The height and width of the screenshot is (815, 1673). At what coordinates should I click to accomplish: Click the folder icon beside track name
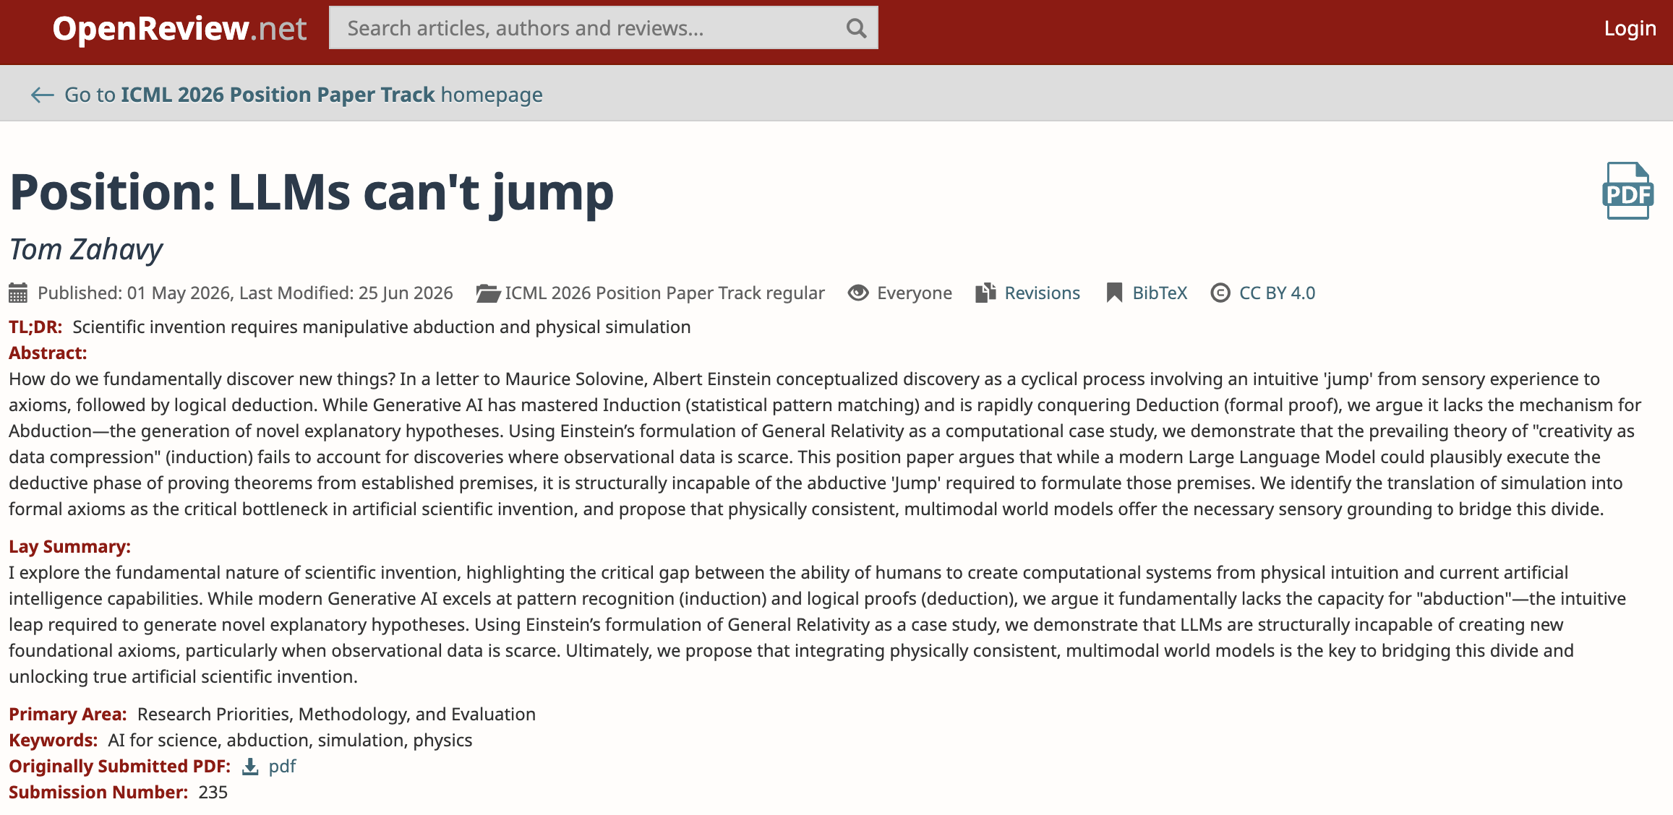(x=488, y=293)
